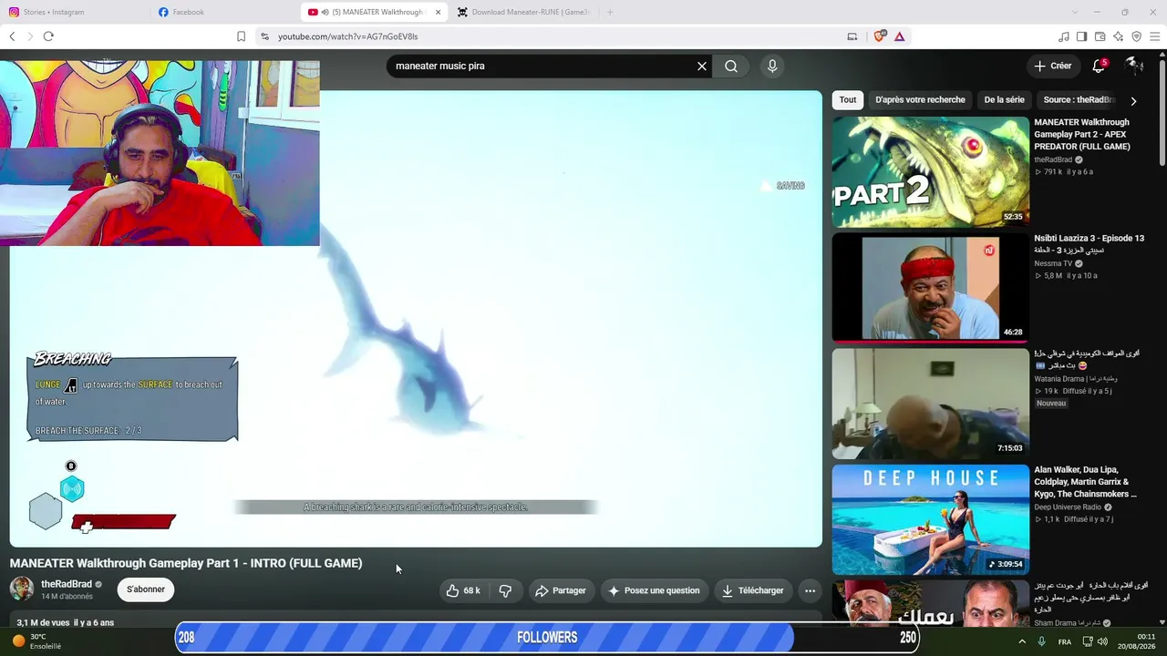Click the video title "MANEATER Walkthrough Gameplay Part 1"
Screen dimensions: 1167x656
click(186, 563)
